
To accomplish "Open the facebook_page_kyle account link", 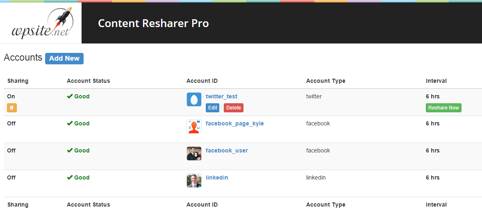I will 235,123.
